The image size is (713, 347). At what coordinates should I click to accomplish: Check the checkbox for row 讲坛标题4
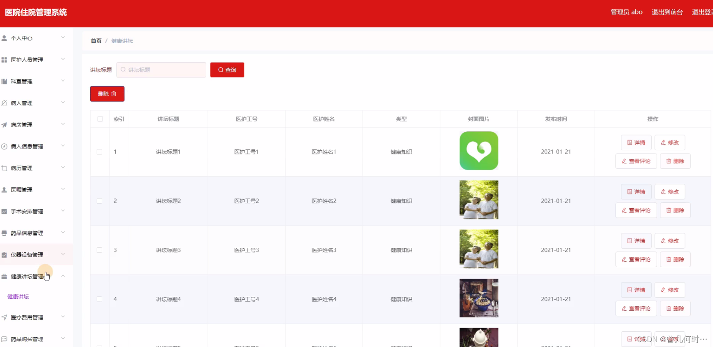99,299
